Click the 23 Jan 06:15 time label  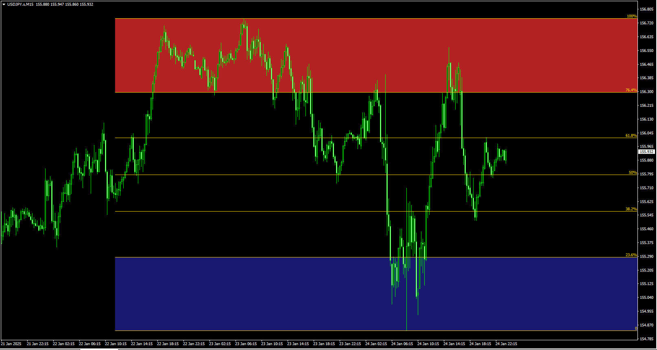(246, 344)
